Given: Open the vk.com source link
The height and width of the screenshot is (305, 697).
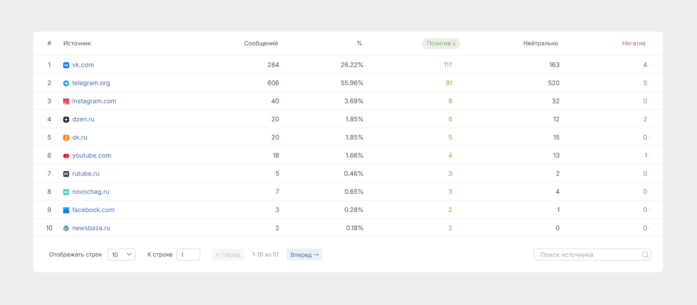Looking at the screenshot, I should tap(83, 65).
